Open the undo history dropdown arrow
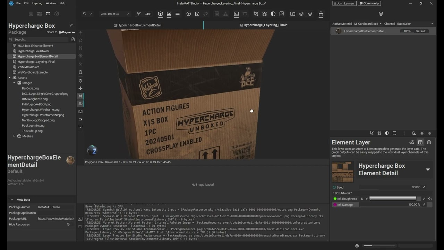 pos(91,14)
